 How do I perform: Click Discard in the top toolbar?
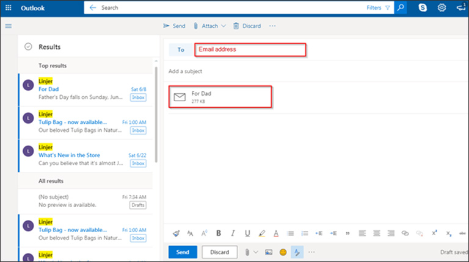point(247,26)
